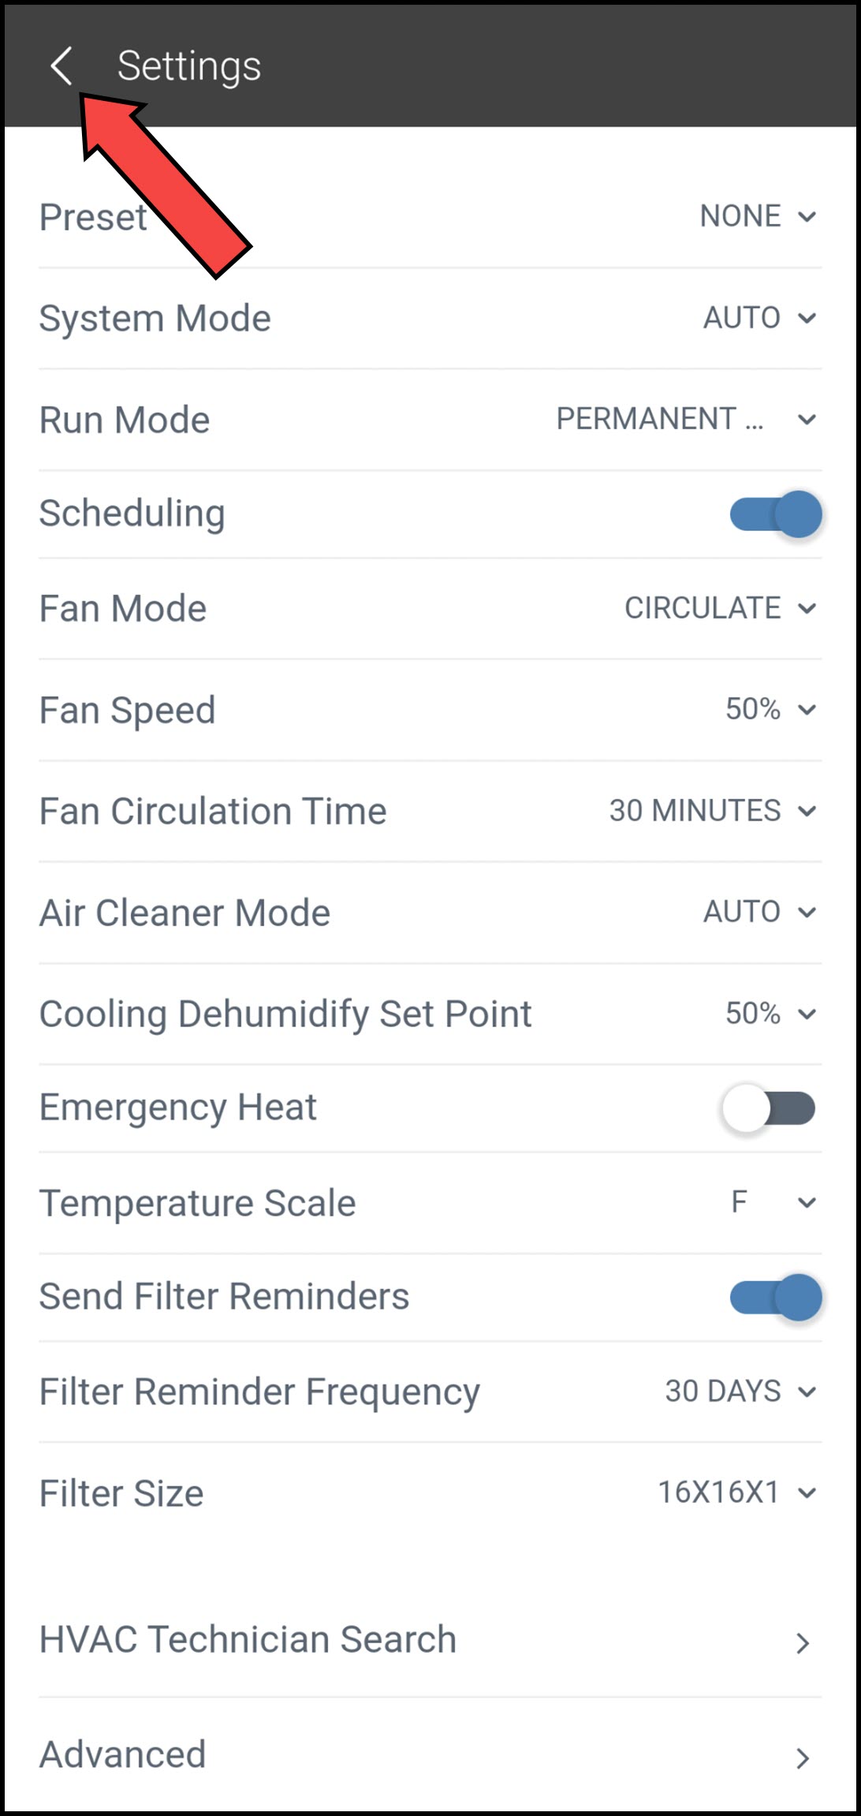Expand Fan Circulation Time 30 MINUTES dropdown
This screenshot has height=1816, width=861.
[x=711, y=811]
